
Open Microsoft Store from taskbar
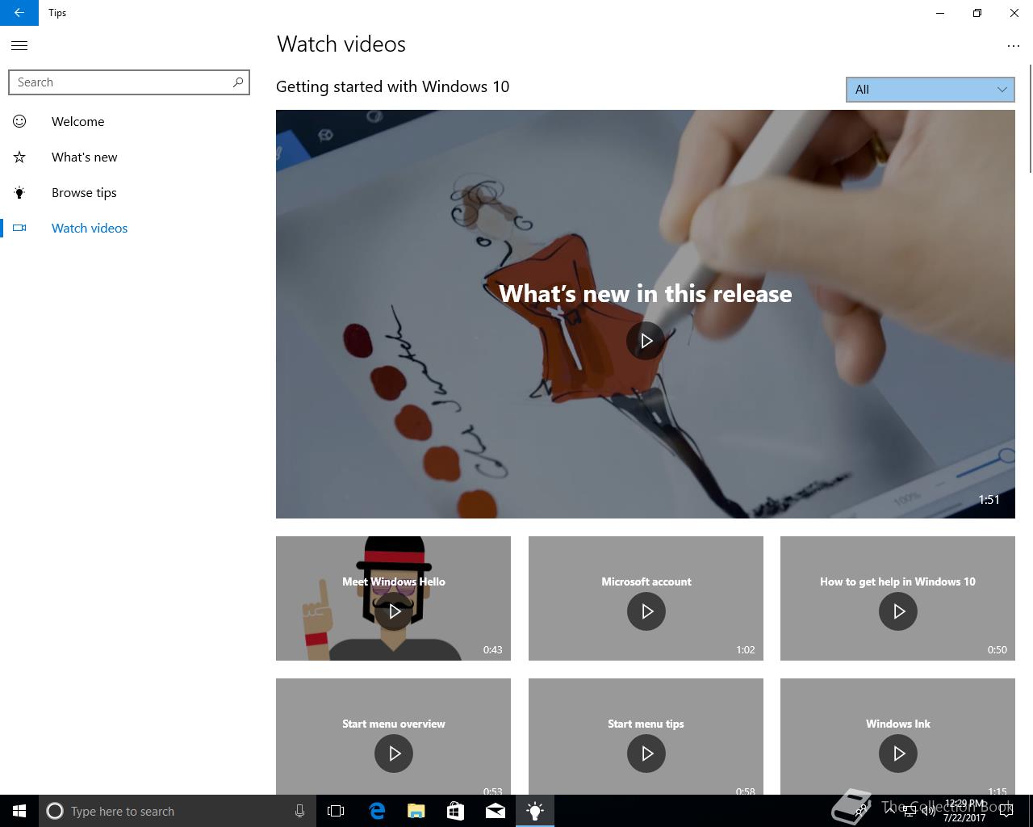tap(456, 811)
